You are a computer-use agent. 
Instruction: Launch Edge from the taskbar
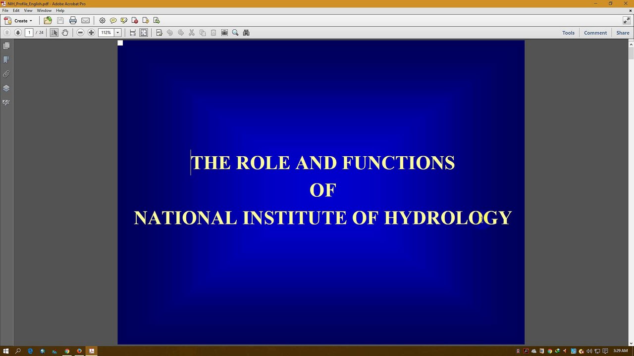tap(30, 351)
